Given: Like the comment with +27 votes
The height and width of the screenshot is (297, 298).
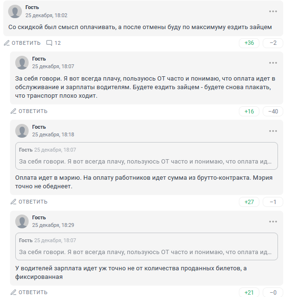Looking at the screenshot, I should [249, 202].
